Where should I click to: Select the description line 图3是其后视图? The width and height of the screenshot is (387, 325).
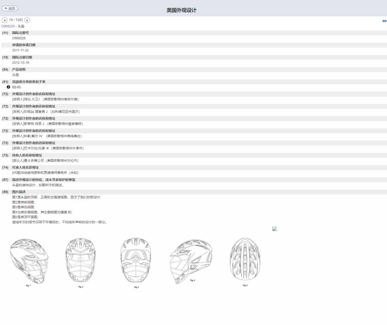pos(23,207)
